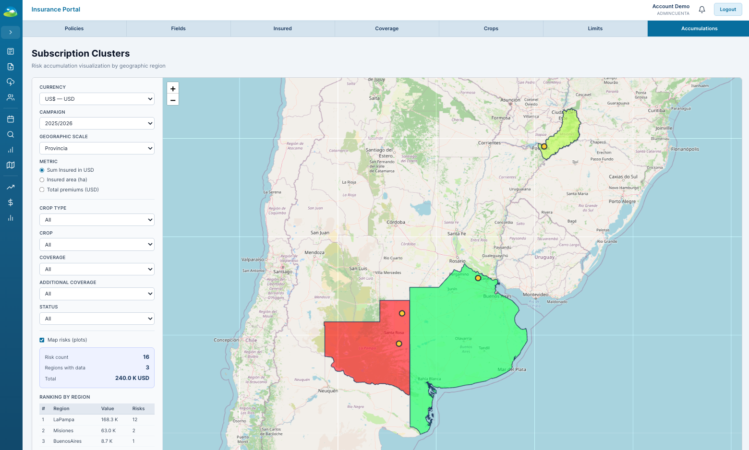This screenshot has width=749, height=450.
Task: Click the magnifier search icon in the sidebar
Action: click(11, 134)
